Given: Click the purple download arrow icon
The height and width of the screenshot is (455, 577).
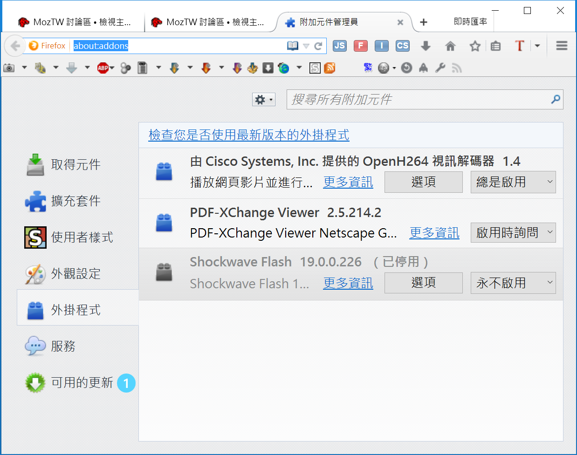Looking at the screenshot, I should click(x=237, y=68).
